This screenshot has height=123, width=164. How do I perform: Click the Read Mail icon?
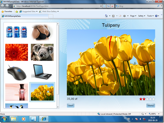pyautogui.click(x=120, y=16)
